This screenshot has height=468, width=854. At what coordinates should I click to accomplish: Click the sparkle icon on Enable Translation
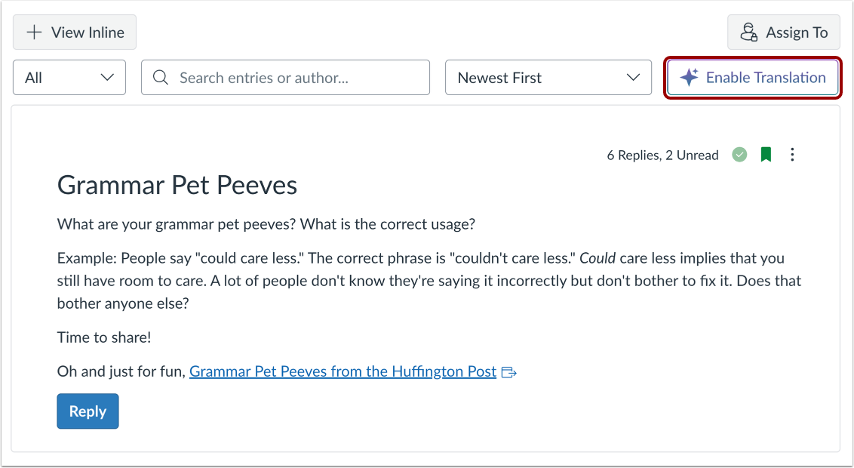[x=688, y=78]
